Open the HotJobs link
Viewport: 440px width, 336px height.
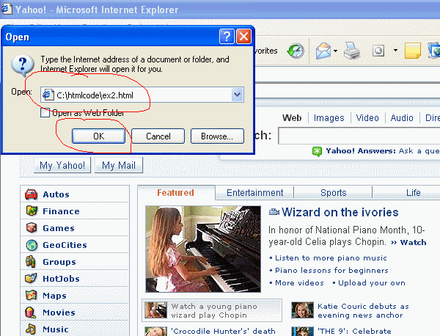point(61,279)
